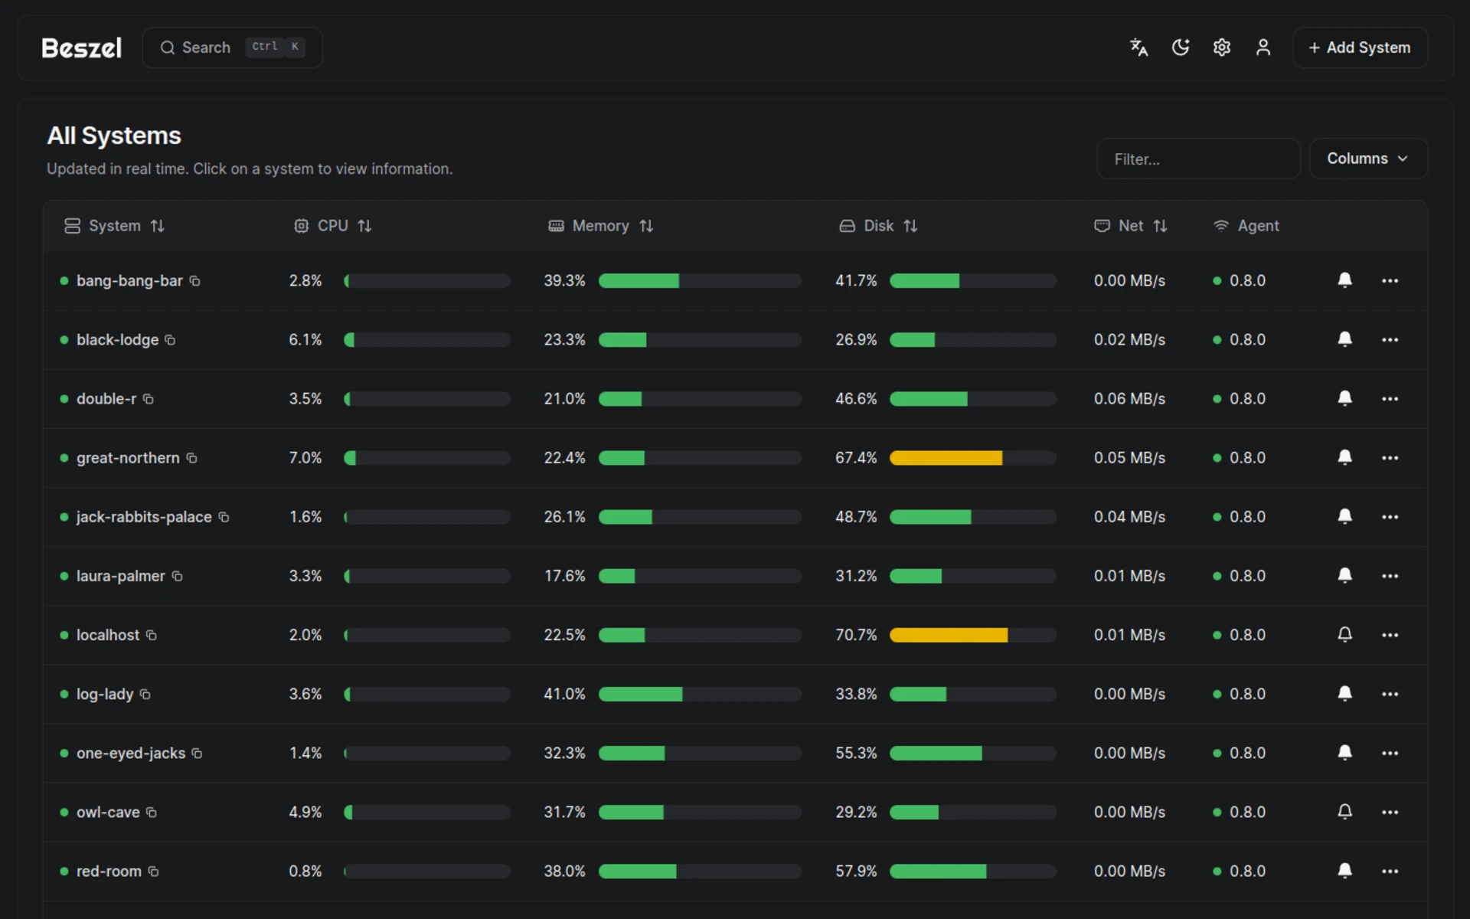Copy localhost hostname icon

pos(152,635)
